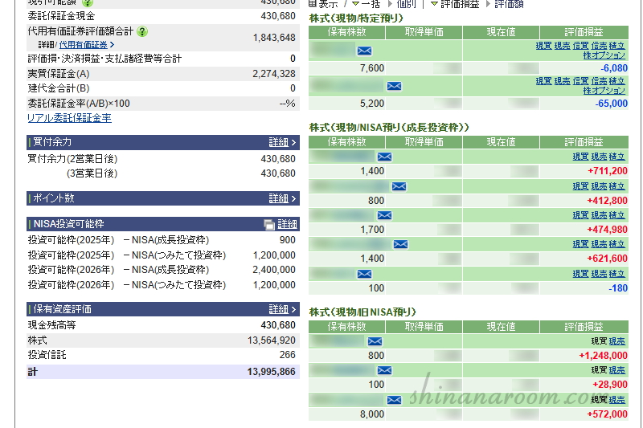Open new-window icon in NISA投資可能枠 header
The image size is (643, 428).
tap(268, 224)
